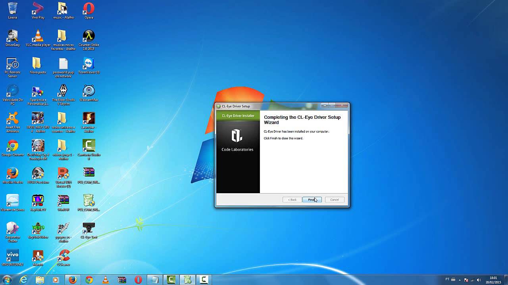Select the 'Launcher - Atalho' desktop shortcut
The width and height of the screenshot is (508, 285).
click(89, 122)
